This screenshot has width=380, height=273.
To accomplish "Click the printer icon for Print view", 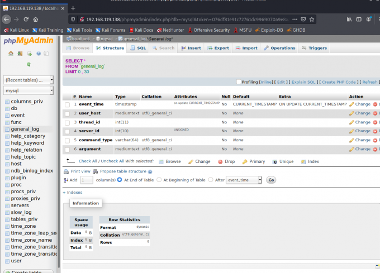I will pos(66,171).
